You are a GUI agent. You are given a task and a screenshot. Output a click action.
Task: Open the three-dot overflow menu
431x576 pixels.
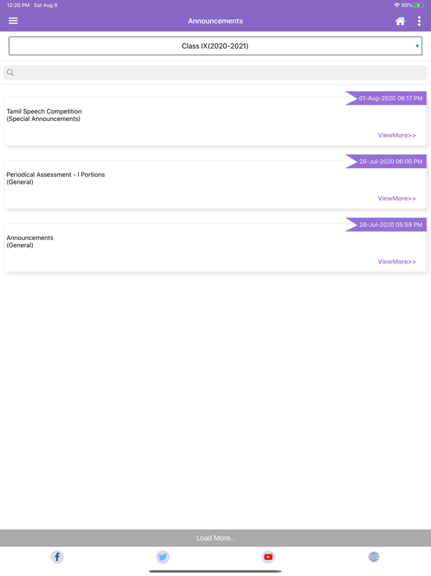click(x=420, y=20)
